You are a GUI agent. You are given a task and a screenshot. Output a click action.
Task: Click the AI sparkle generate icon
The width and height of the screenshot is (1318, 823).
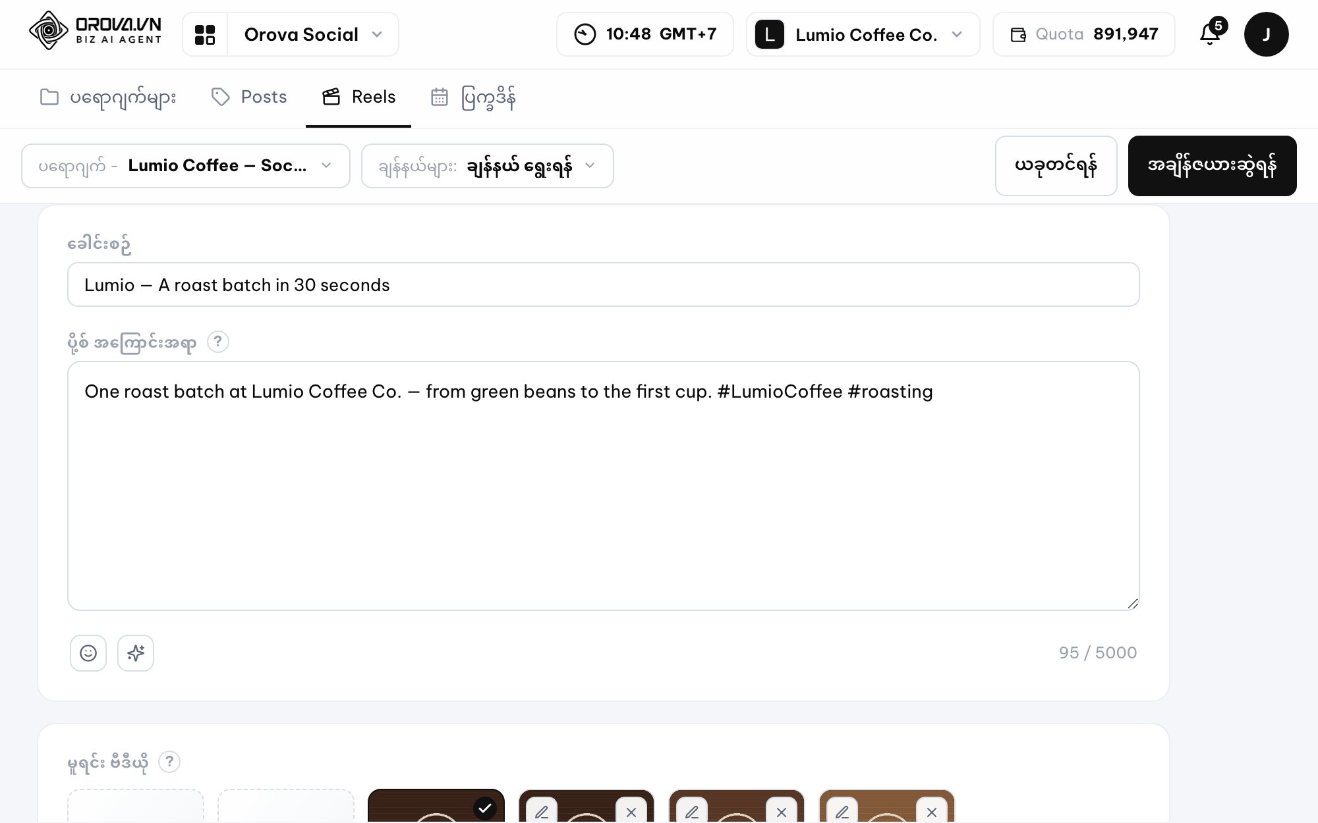pyautogui.click(x=136, y=653)
